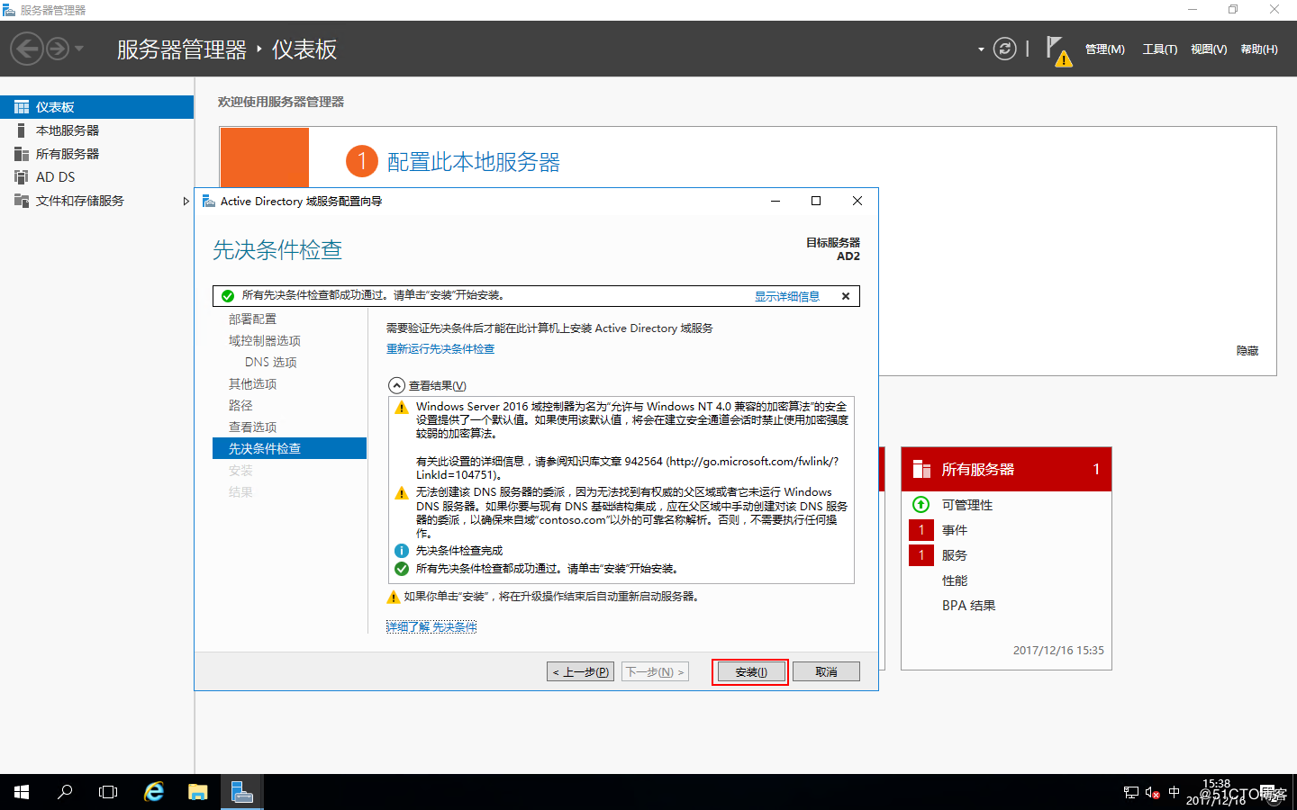Open the notifications flag with warning
1297x810 pixels.
point(1058,50)
